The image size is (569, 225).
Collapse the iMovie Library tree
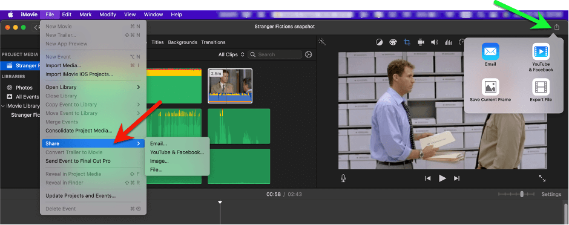(x=3, y=106)
